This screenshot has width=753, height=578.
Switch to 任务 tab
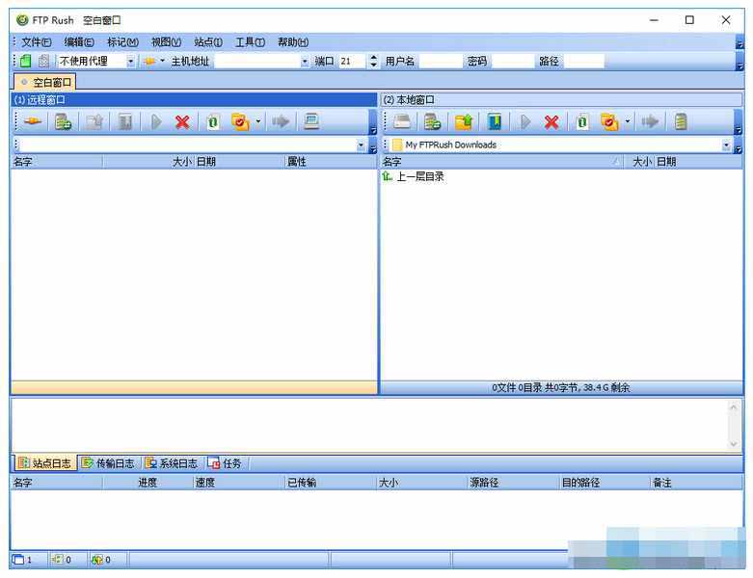click(x=225, y=462)
